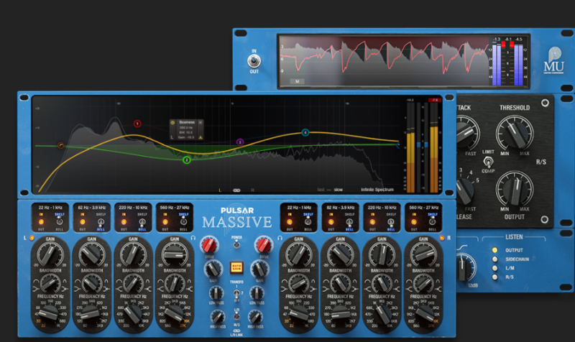Image resolution: width=575 pixels, height=342 pixels.
Task: Click the L/R Link chain icon
Action: pyautogui.click(x=236, y=331)
